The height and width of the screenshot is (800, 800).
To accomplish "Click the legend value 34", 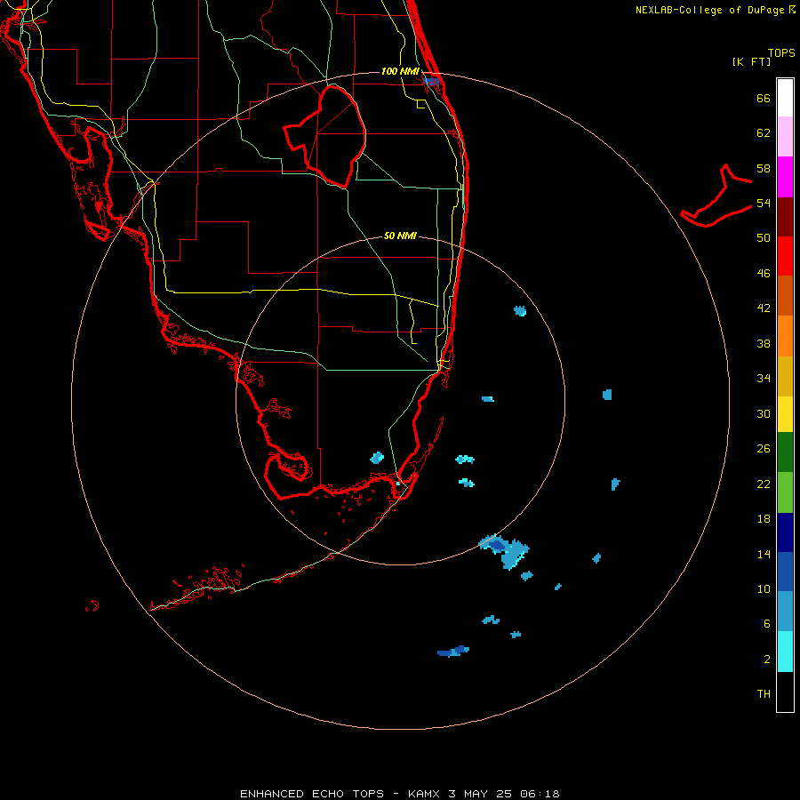I will [764, 379].
